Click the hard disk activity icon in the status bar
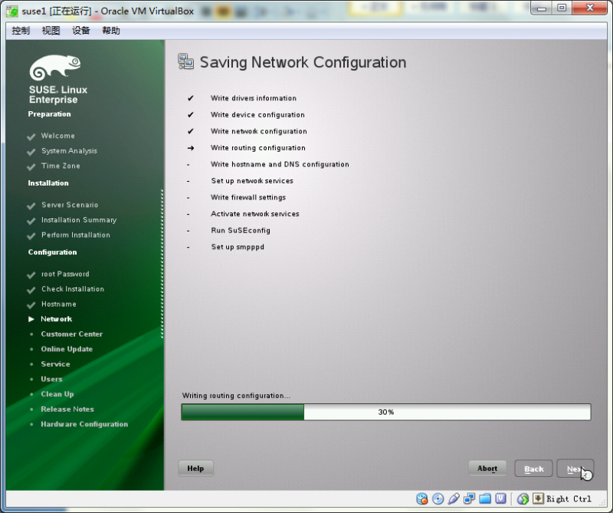This screenshot has width=613, height=513. [422, 498]
